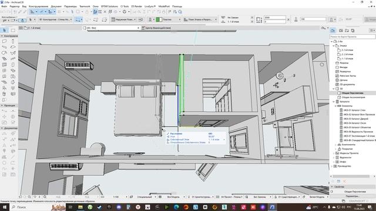
Task: Open the Edge browser taskbar icon
Action: coord(176,207)
